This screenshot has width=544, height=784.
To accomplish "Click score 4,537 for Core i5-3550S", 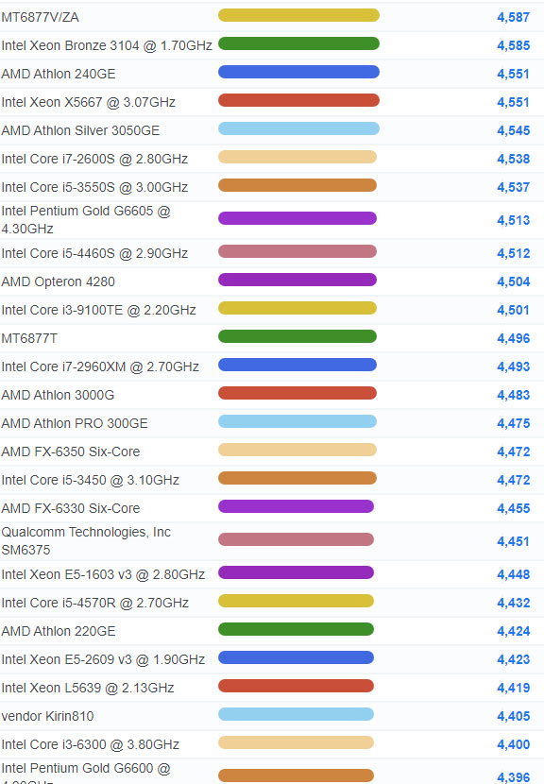I will pyautogui.click(x=513, y=187).
